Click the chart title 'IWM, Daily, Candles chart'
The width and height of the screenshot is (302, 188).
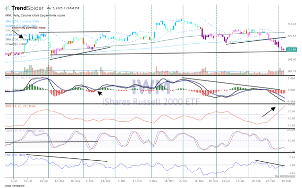[28, 16]
